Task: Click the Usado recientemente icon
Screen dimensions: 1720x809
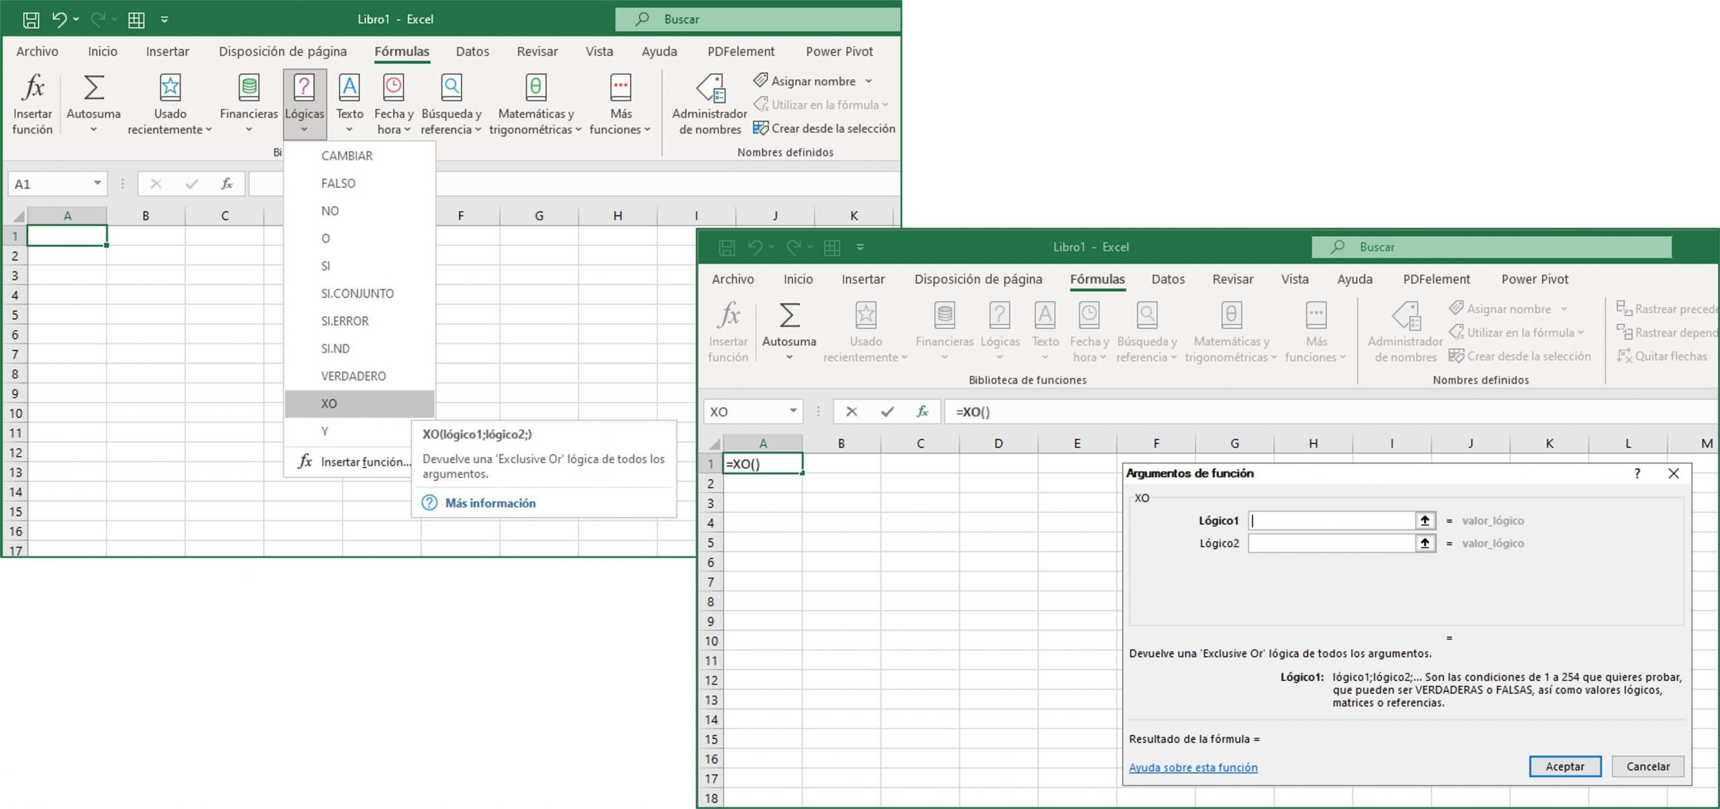Action: pyautogui.click(x=169, y=102)
